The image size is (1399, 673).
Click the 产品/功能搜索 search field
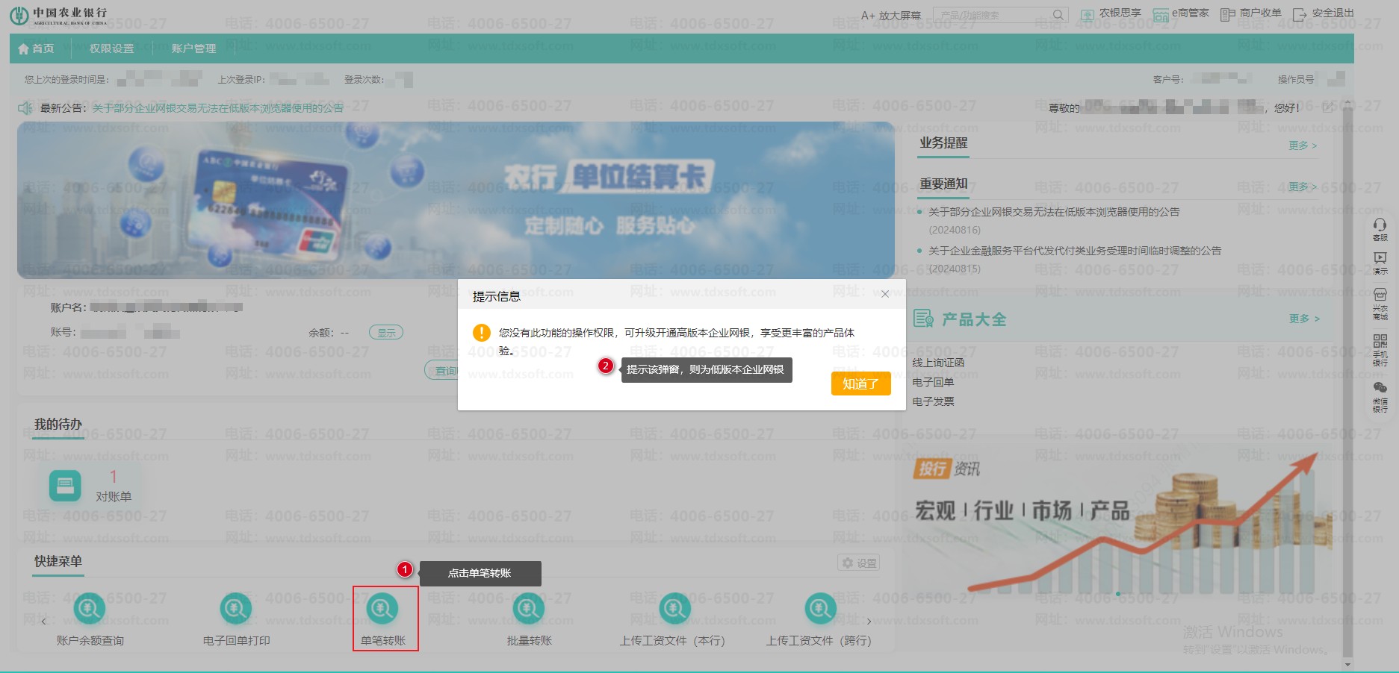(x=992, y=15)
